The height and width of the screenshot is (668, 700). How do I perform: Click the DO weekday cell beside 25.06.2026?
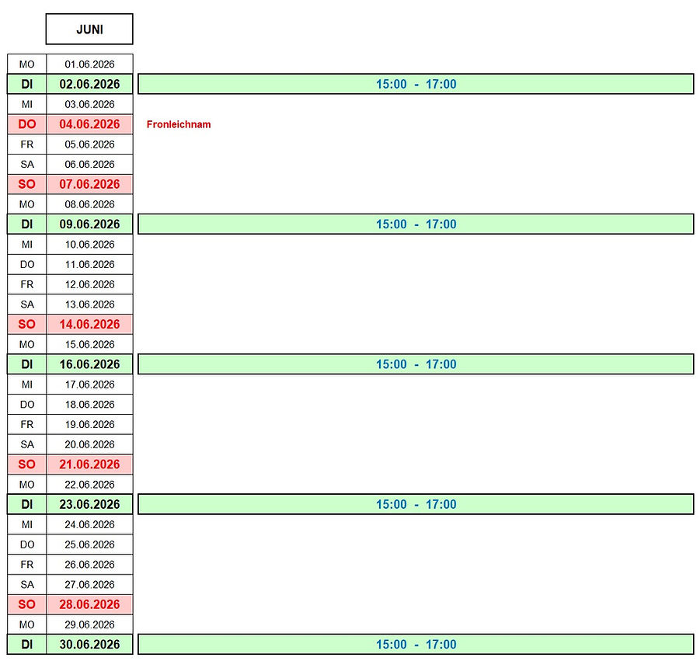pos(26,544)
